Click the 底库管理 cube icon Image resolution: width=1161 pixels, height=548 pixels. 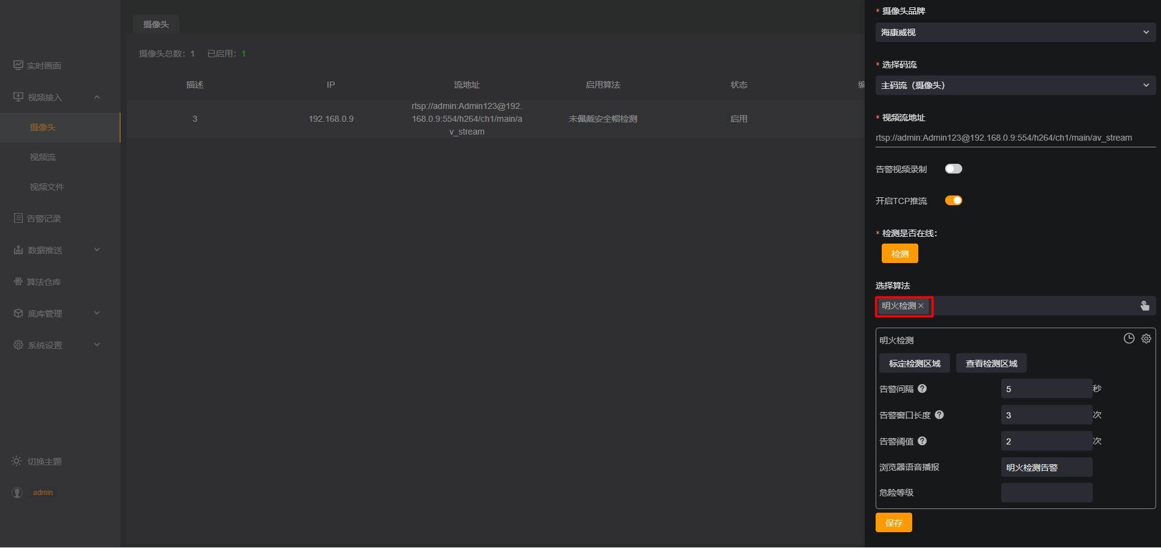coord(18,313)
